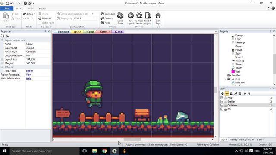Image resolution: width=276 pixels, height=155 pixels.
Task: Open Help in the Online group
Action: pyautogui.click(x=105, y=23)
